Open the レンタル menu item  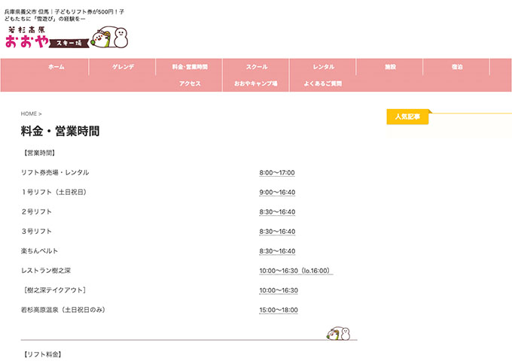pos(323,67)
